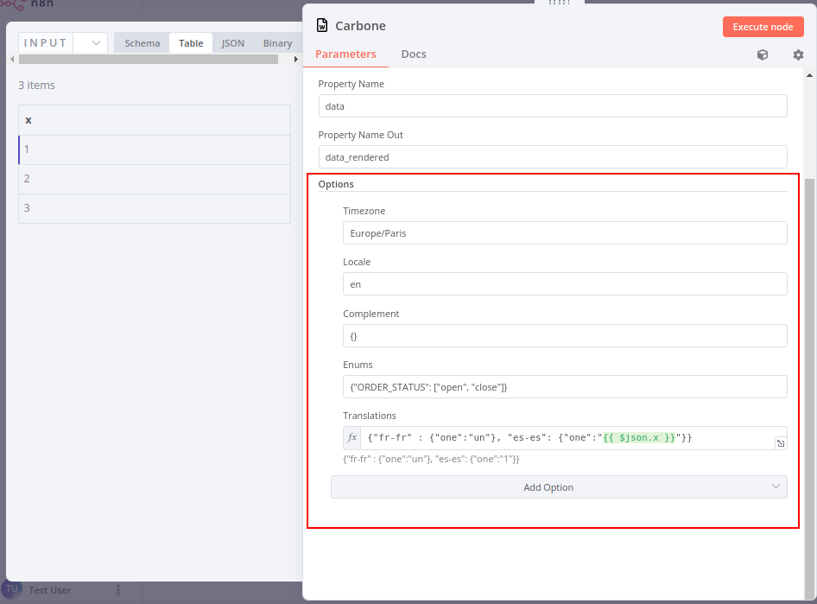
Task: Click the Carbone node title
Action: [360, 26]
